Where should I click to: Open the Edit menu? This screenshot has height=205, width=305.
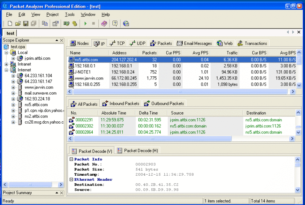click(x=22, y=14)
